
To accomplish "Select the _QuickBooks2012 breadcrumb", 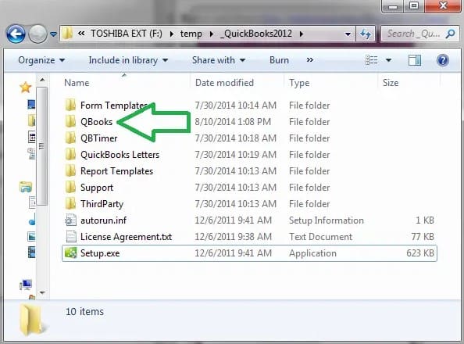I will (256, 34).
